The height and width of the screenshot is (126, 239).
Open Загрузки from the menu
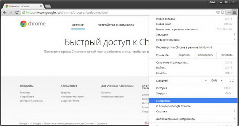pyautogui.click(x=193, y=93)
